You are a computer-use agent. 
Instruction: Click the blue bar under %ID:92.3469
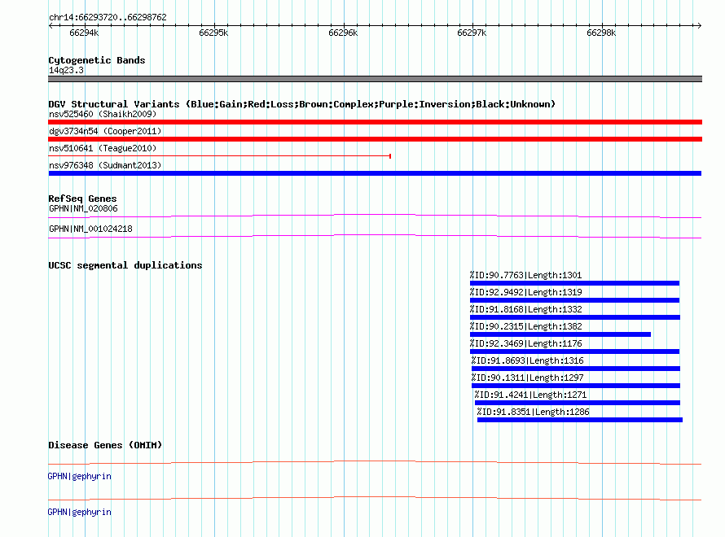[575, 351]
